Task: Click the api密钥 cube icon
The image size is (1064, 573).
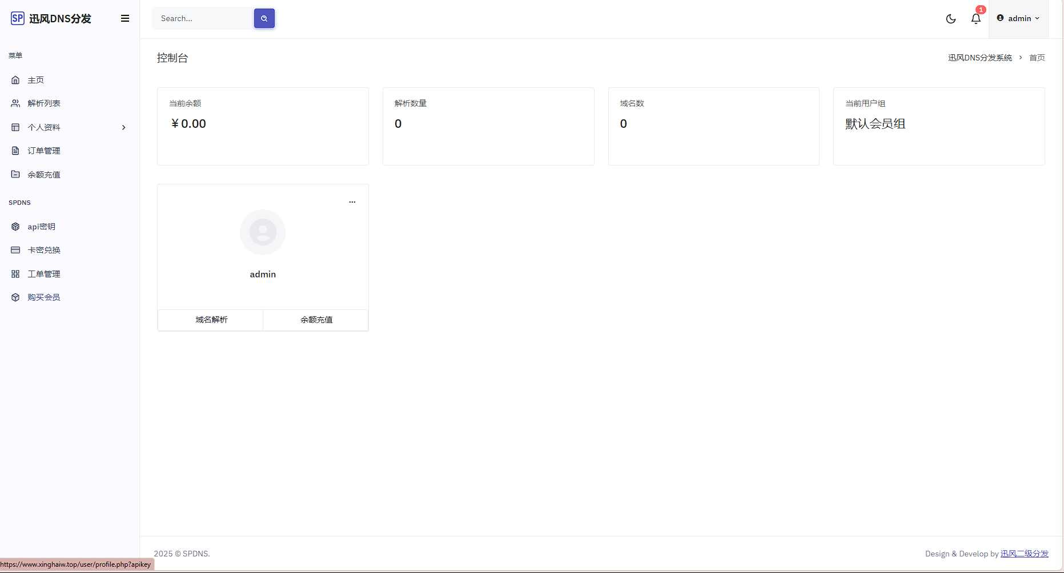Action: [15, 227]
